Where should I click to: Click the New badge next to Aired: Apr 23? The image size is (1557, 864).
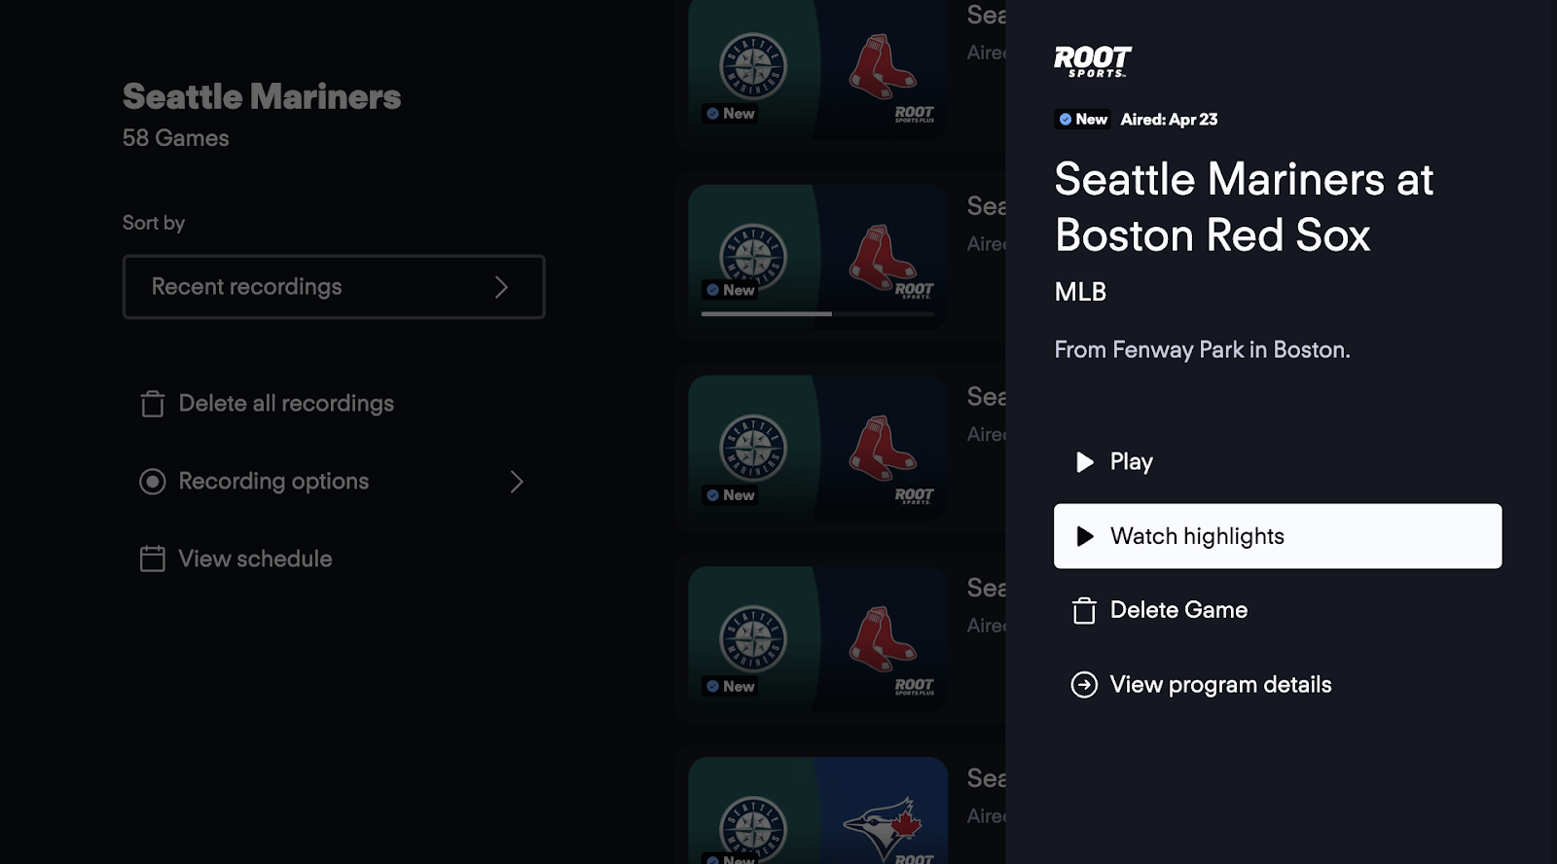tap(1083, 120)
